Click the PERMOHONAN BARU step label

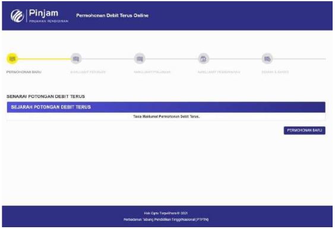pyautogui.click(x=24, y=72)
